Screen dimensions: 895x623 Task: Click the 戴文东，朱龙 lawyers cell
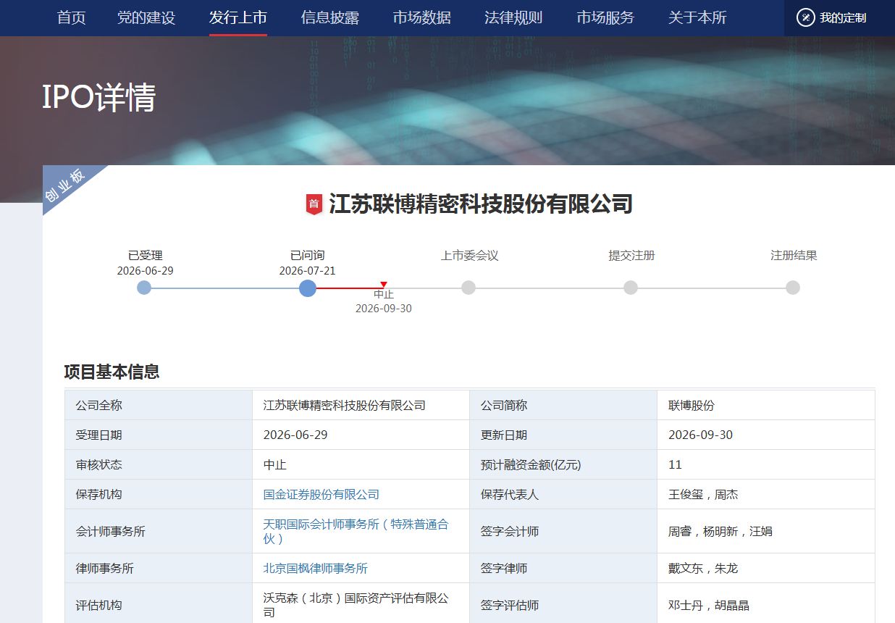click(766, 569)
